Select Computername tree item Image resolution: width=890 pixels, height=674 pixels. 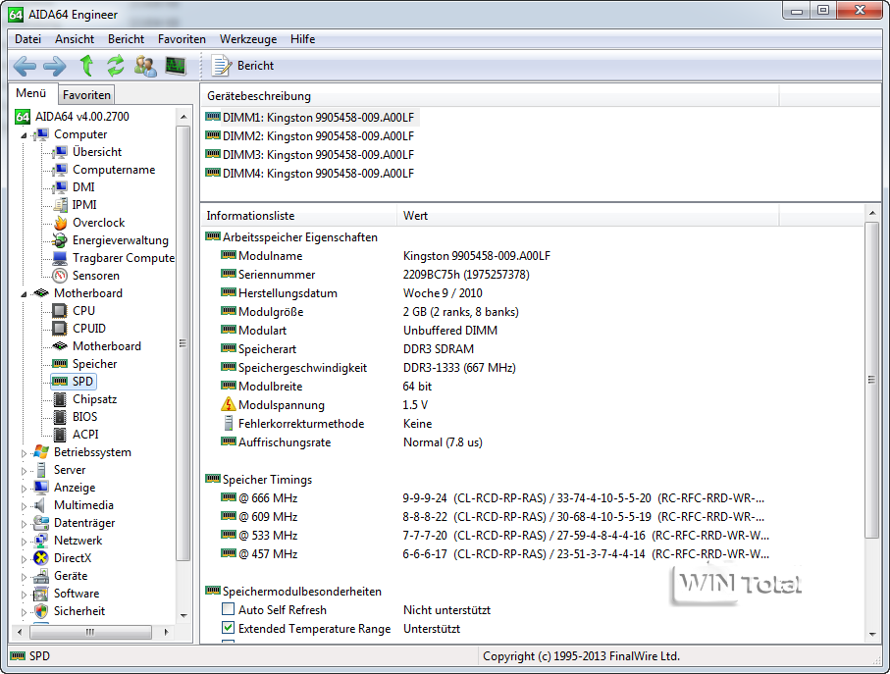pos(114,170)
